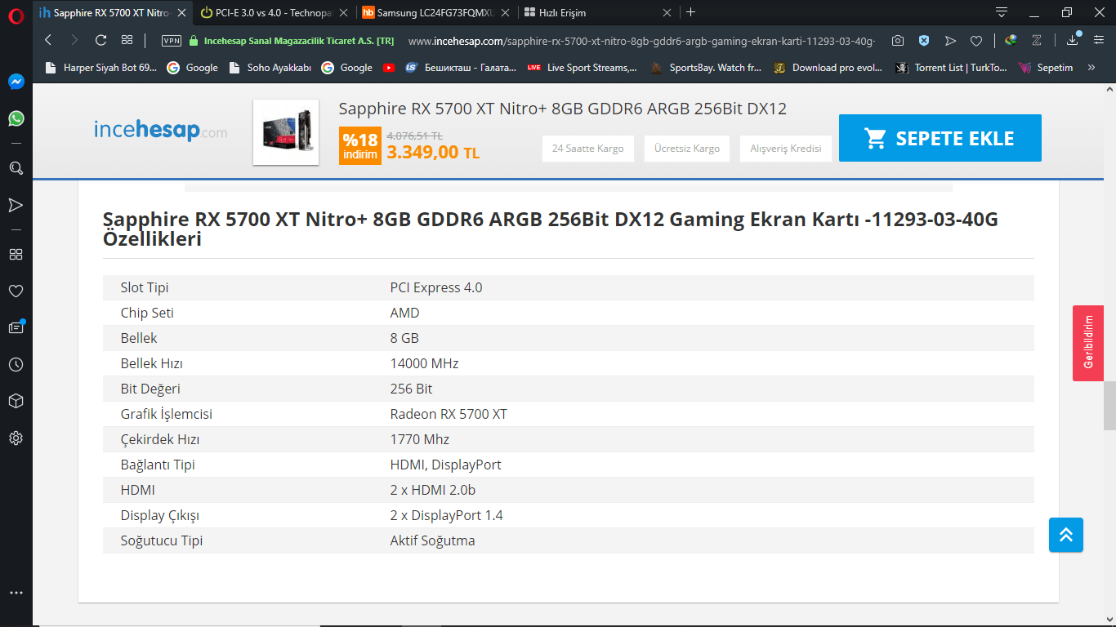Select the Aktif Soğutma cooling value
Screen dimensions: 1116x627
coord(432,540)
